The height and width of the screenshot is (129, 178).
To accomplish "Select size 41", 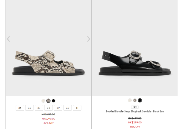I will [x=77, y=108].
